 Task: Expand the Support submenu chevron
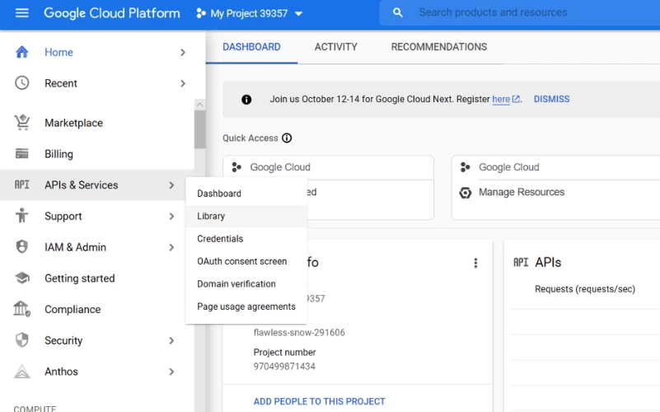[x=171, y=217]
